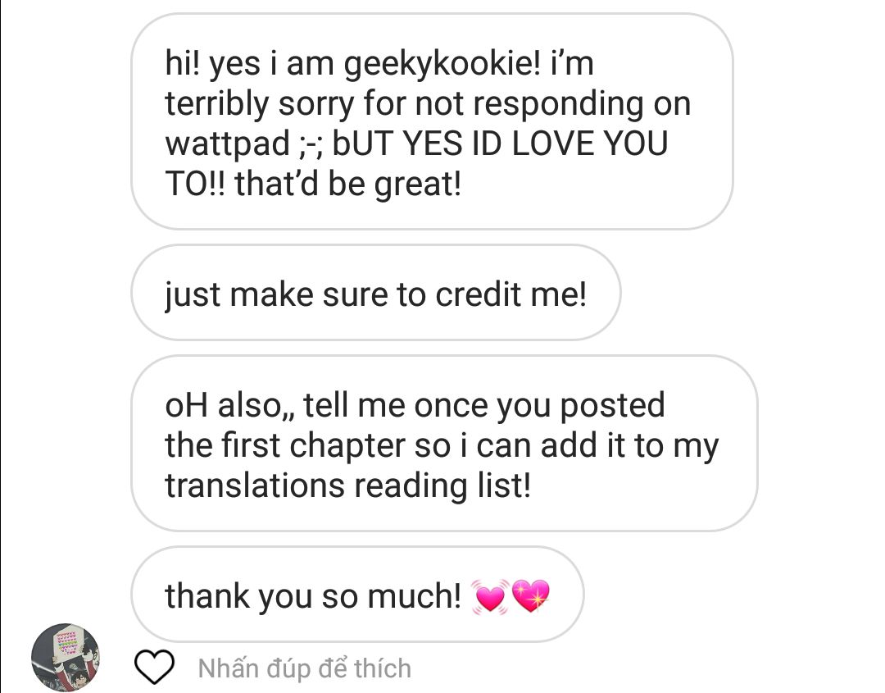Open the sender's profile avatar
885x693 pixels.
[x=66, y=658]
